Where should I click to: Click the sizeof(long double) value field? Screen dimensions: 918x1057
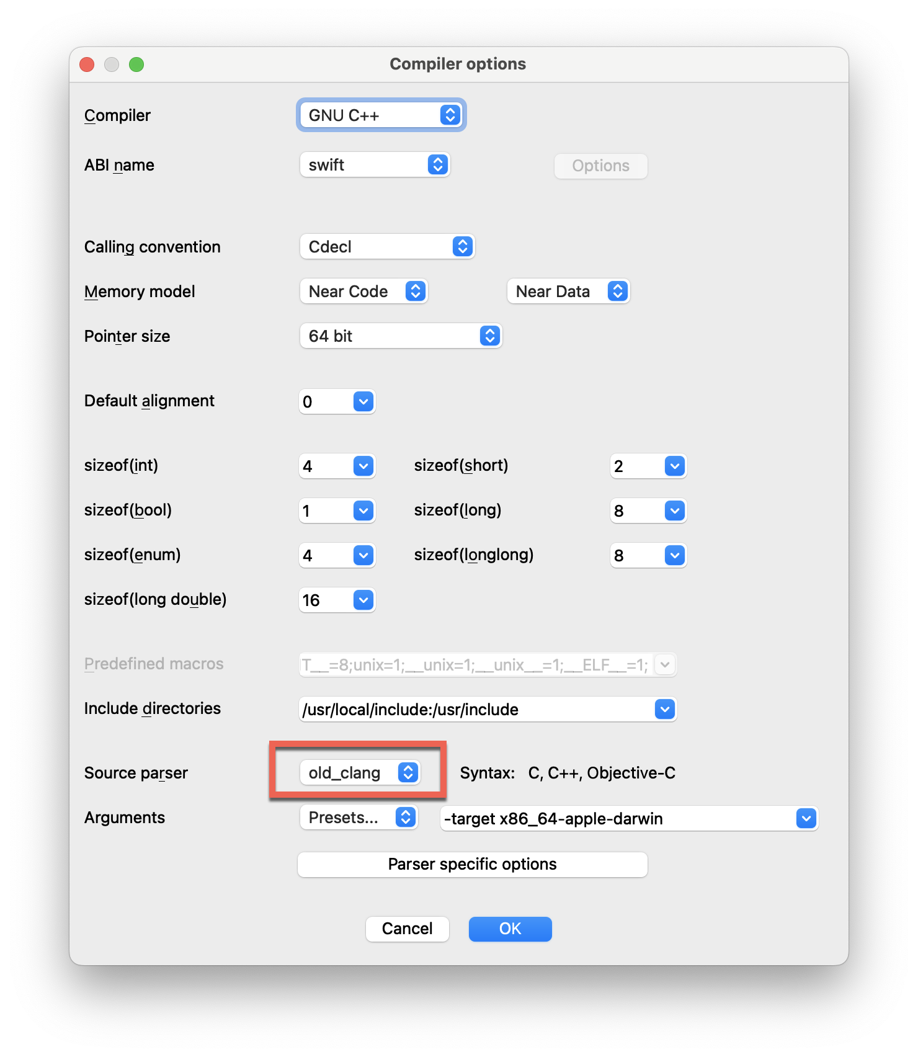(326, 600)
